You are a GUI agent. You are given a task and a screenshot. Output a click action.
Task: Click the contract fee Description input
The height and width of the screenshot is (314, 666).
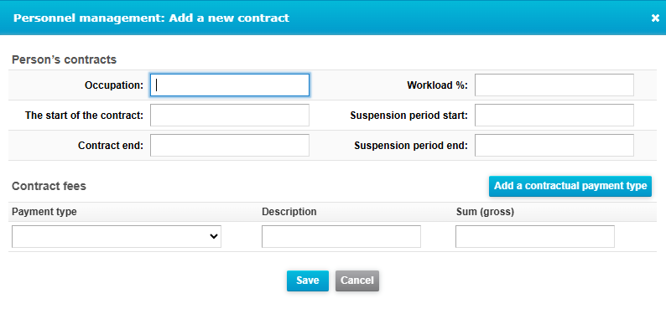pos(341,236)
